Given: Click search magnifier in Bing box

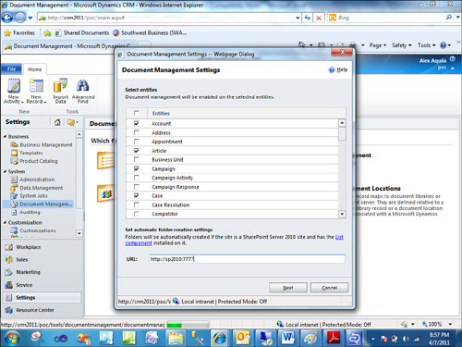Looking at the screenshot, I should (449, 18).
